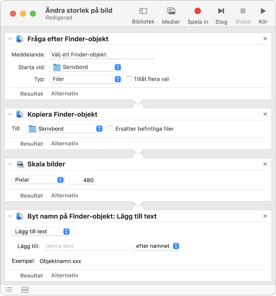276x296 pixels.
Task: Click the Steg step icon
Action: click(x=221, y=11)
